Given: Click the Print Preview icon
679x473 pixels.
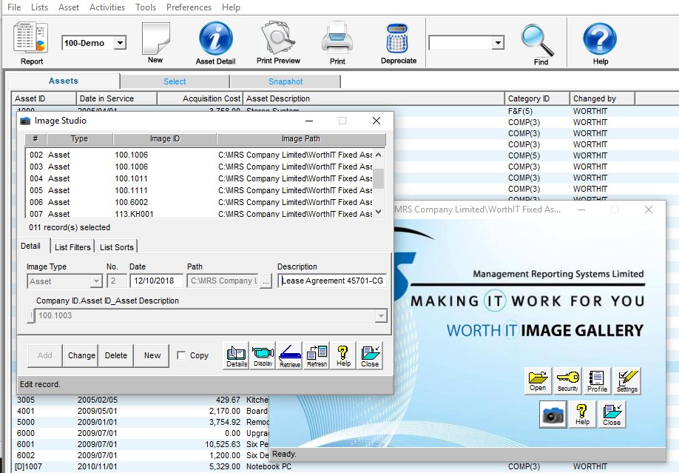Looking at the screenshot, I should (277, 42).
